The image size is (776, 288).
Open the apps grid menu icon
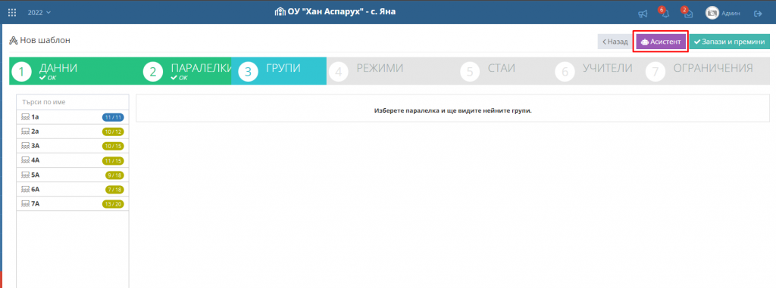pyautogui.click(x=12, y=13)
